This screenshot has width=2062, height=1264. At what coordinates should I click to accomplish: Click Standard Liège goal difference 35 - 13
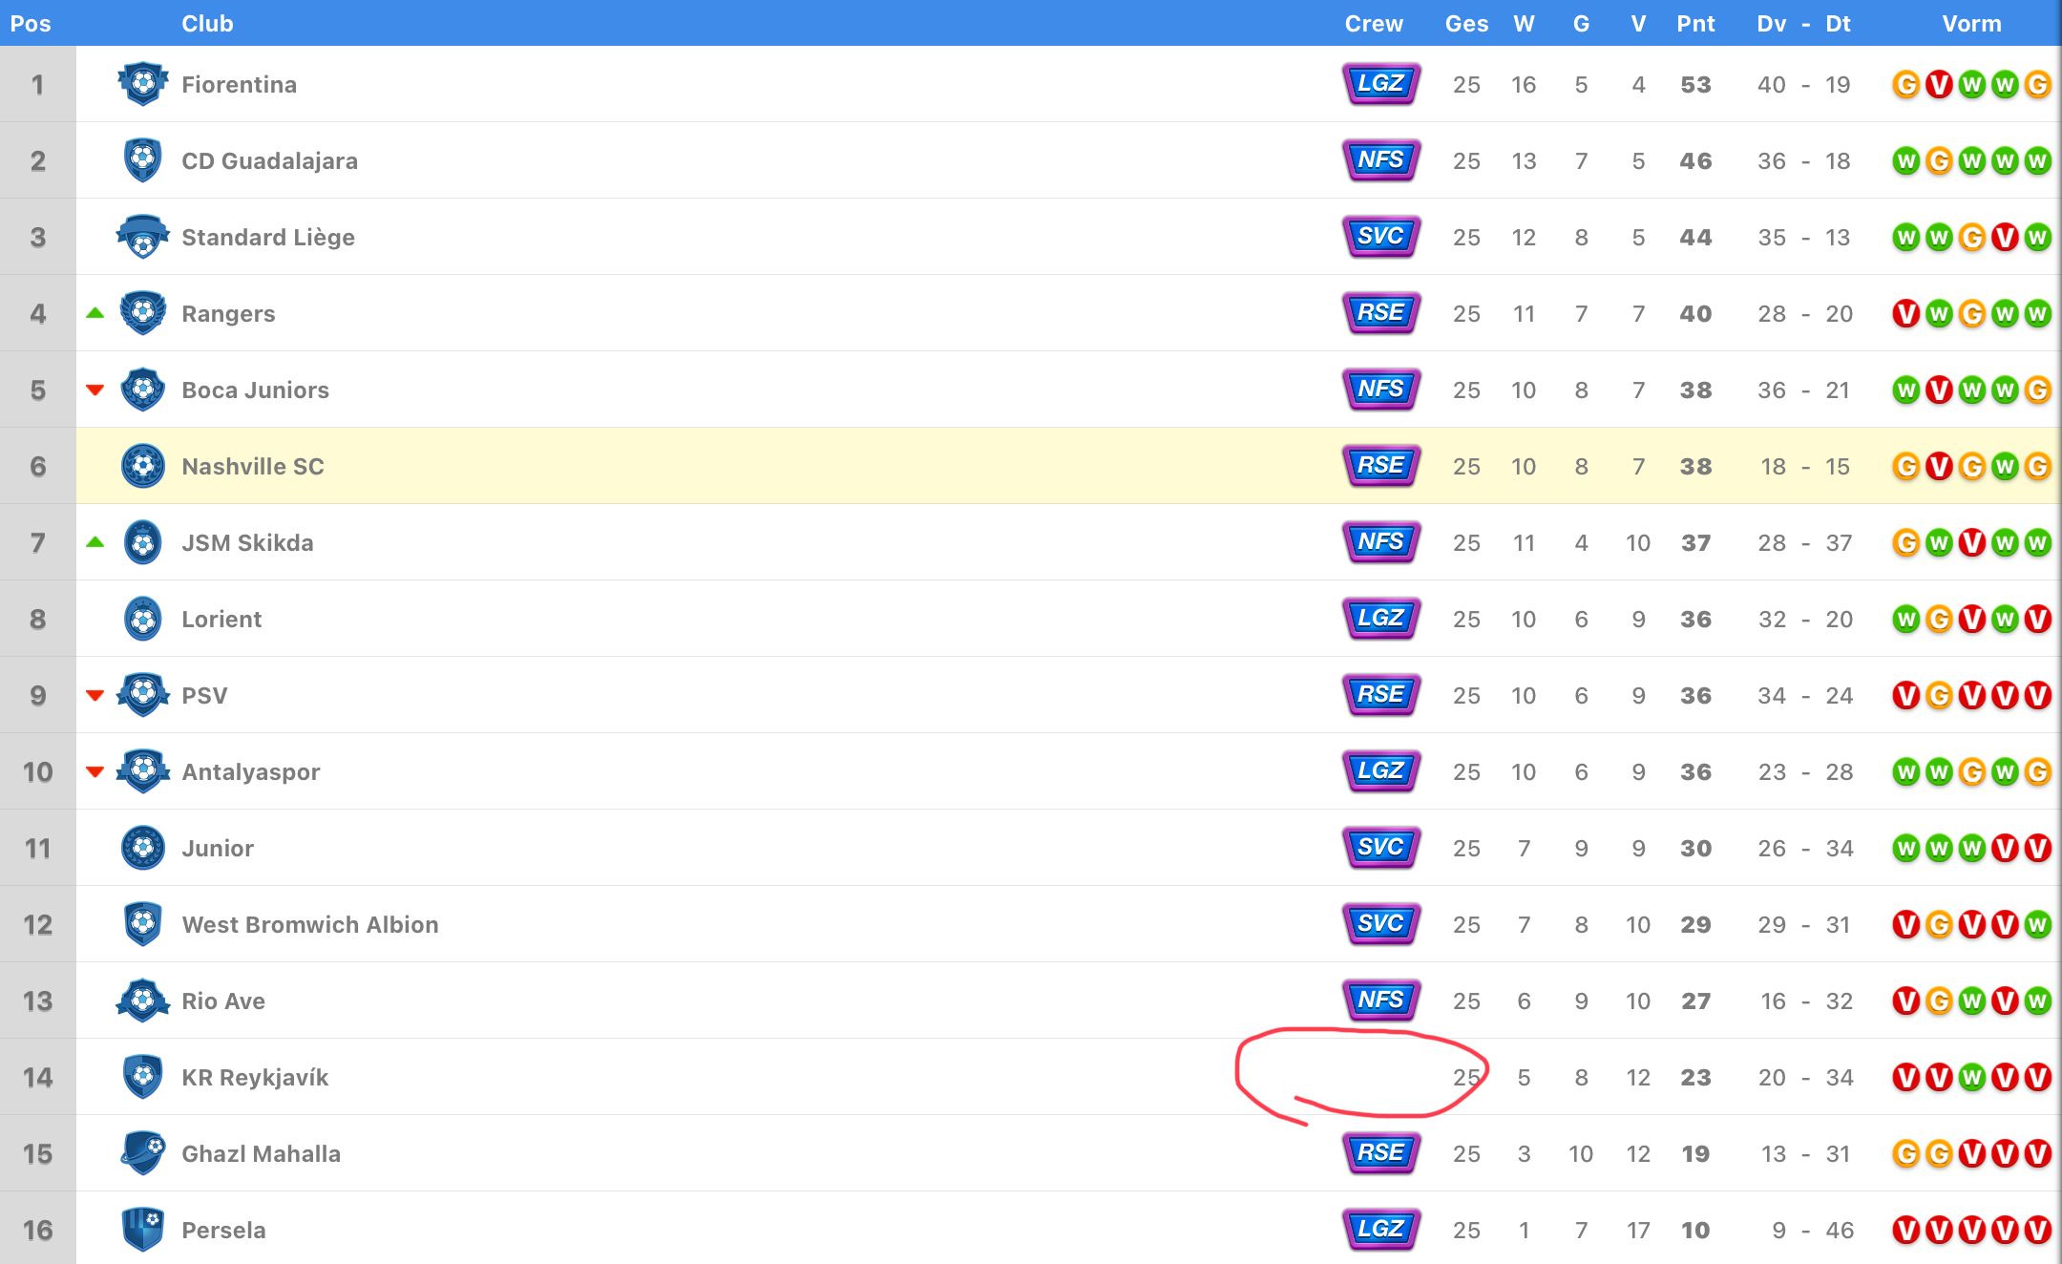click(x=1804, y=238)
